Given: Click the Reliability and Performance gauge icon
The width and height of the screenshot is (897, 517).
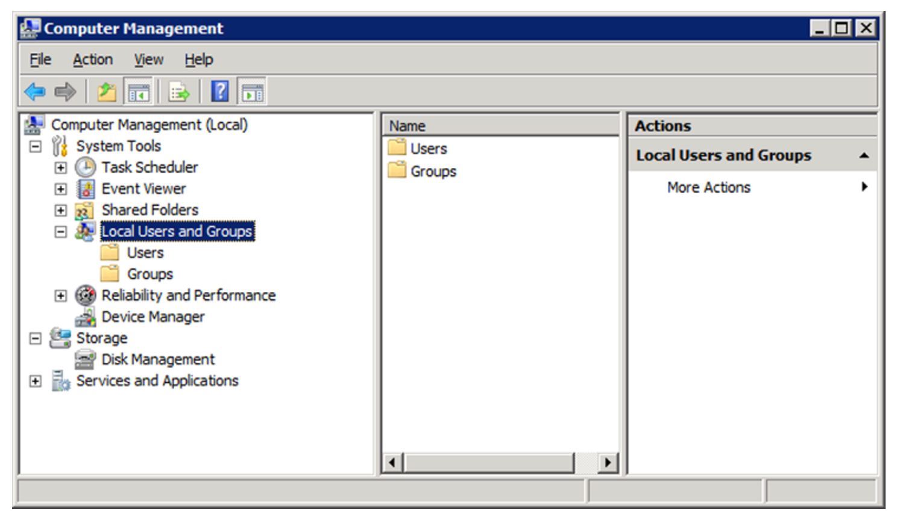Looking at the screenshot, I should coord(86,296).
